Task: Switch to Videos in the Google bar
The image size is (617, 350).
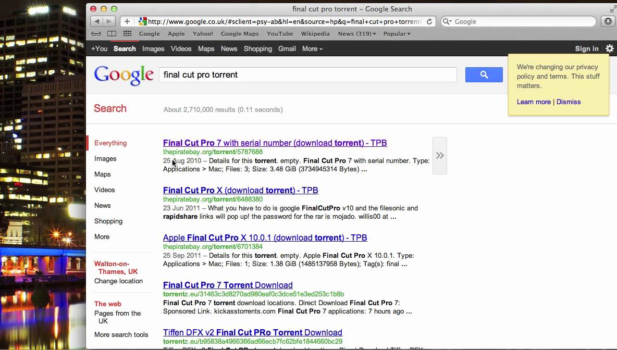Action: click(x=181, y=49)
